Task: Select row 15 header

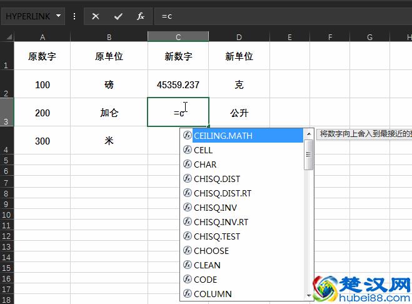Action: 7,268
